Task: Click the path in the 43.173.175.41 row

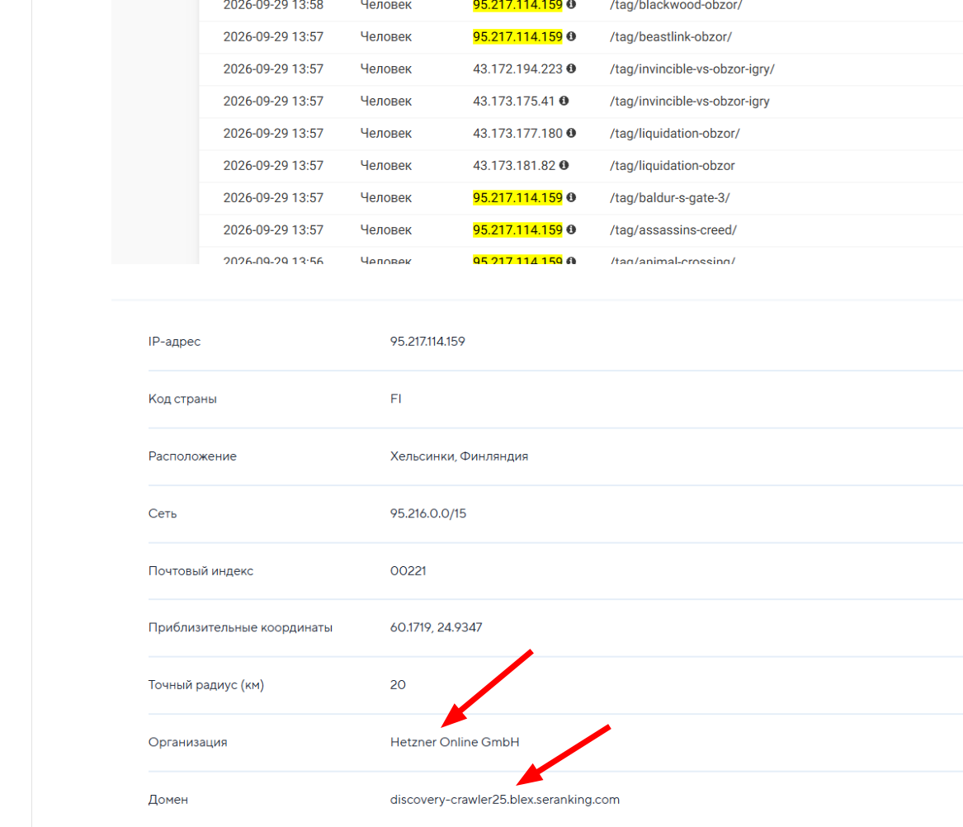Action: [x=690, y=102]
